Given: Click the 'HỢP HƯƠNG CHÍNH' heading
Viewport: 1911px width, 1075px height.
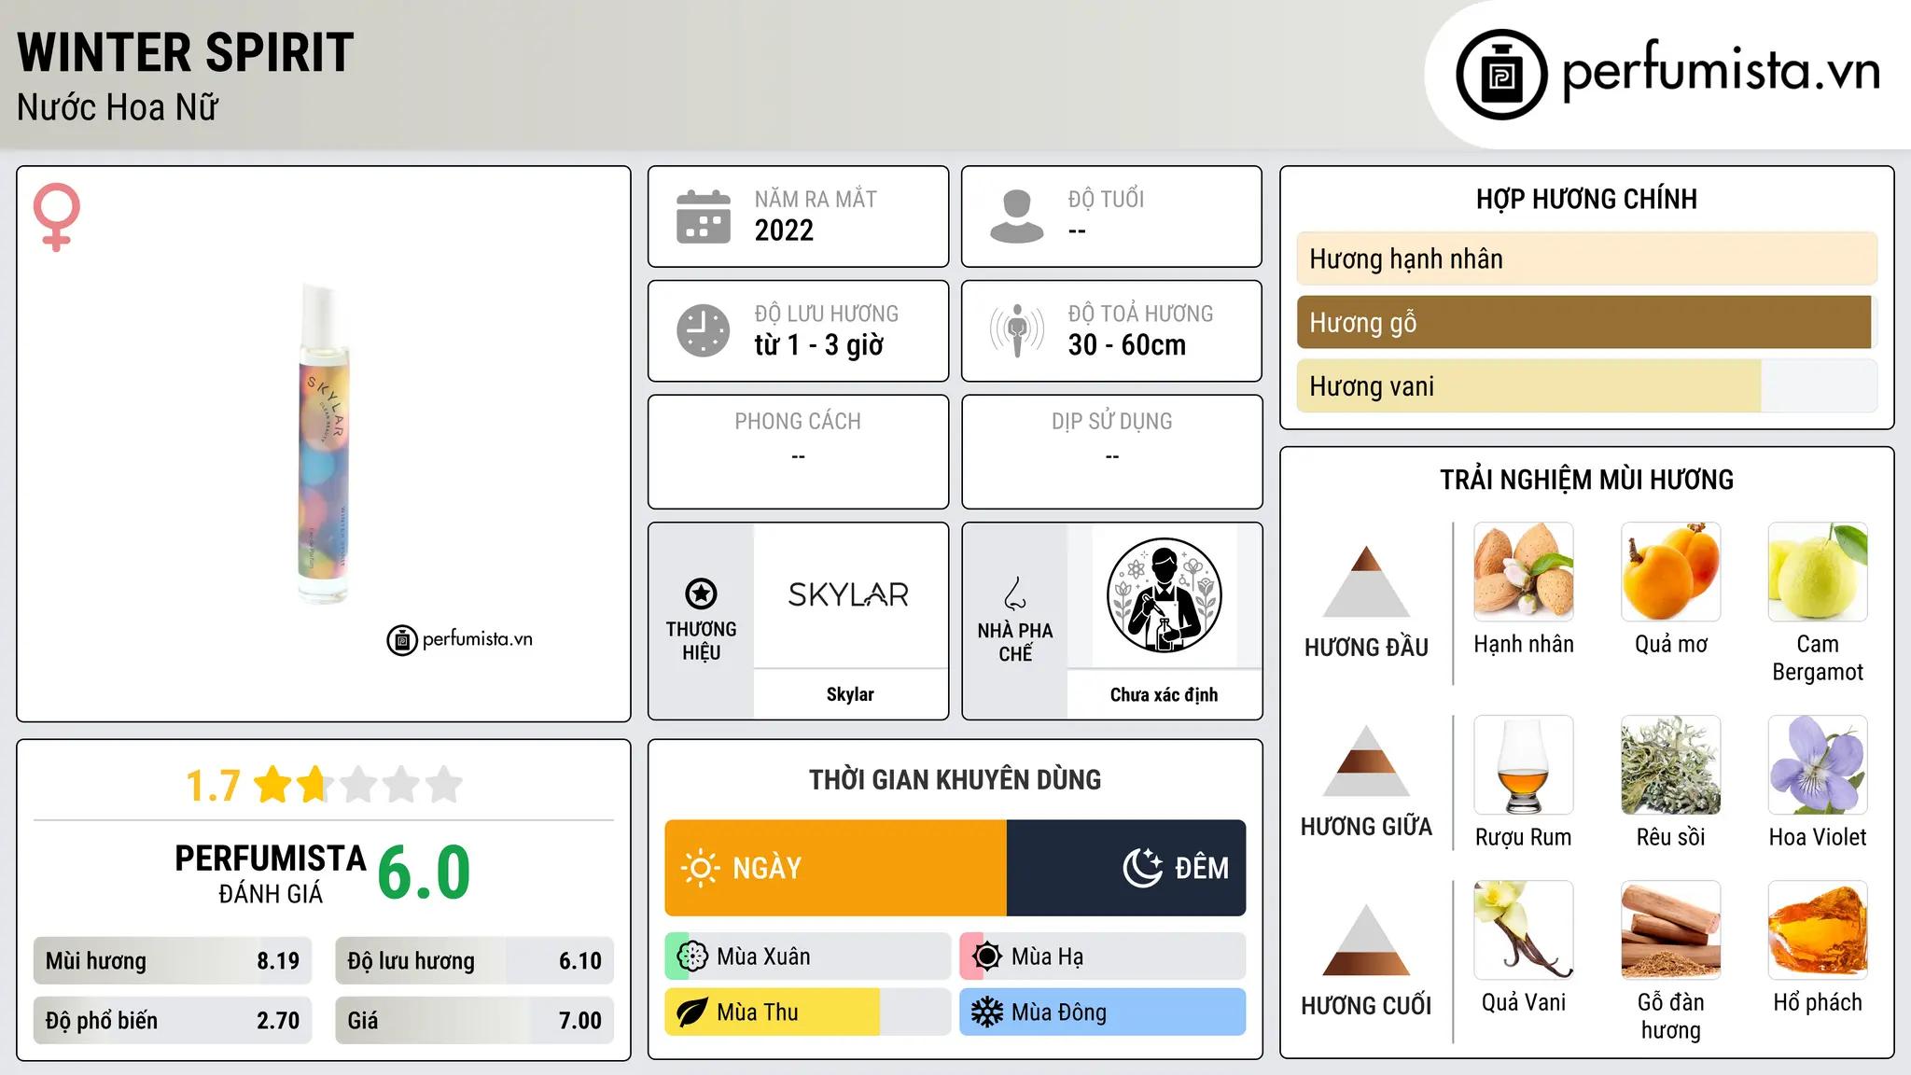Looking at the screenshot, I should 1586,199.
